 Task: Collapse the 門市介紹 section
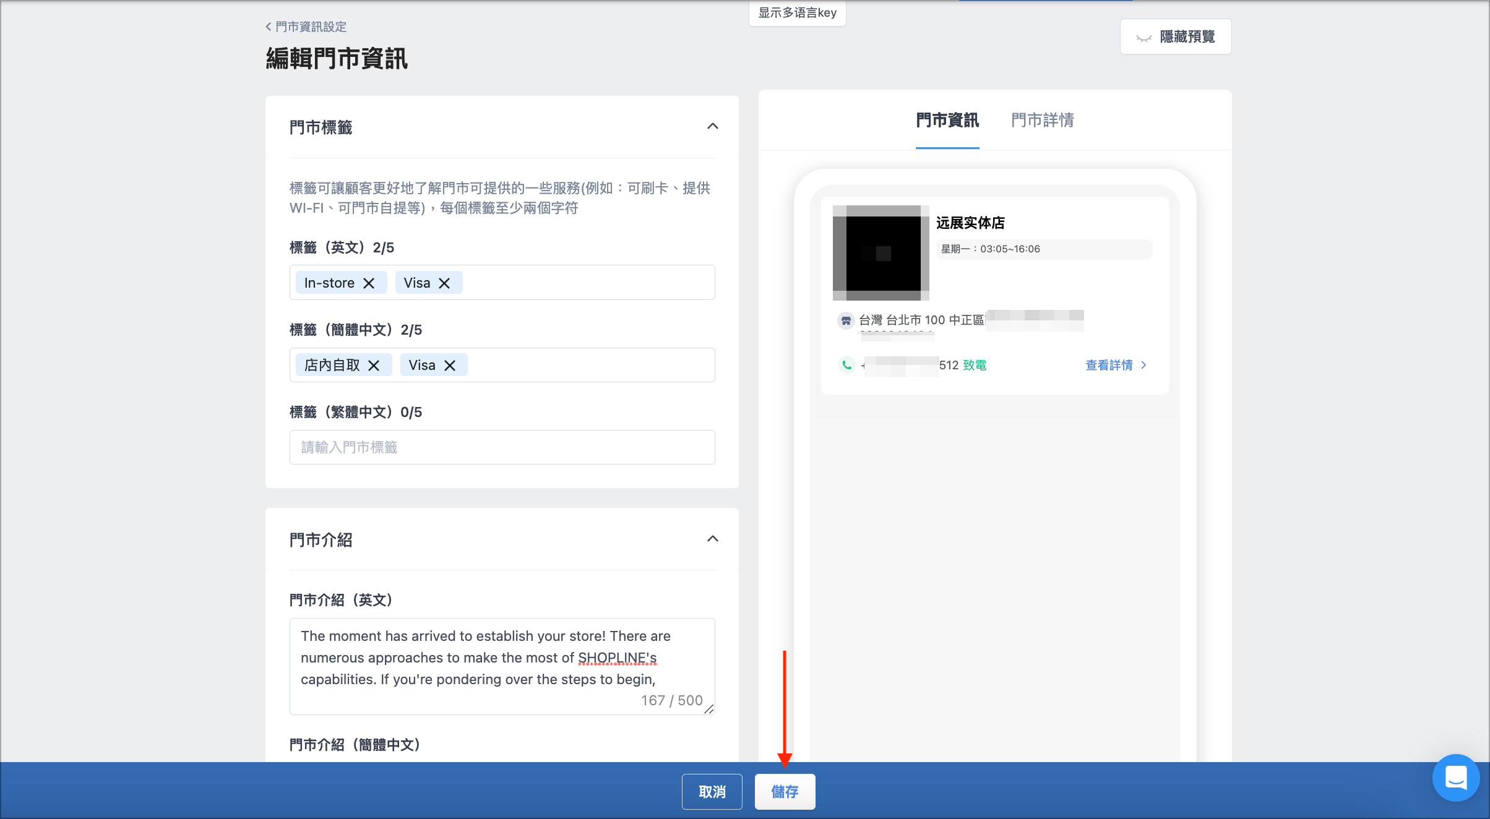(713, 539)
